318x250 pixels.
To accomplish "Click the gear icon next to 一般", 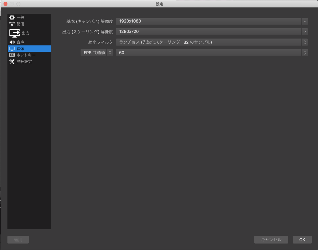I will click(x=12, y=17).
